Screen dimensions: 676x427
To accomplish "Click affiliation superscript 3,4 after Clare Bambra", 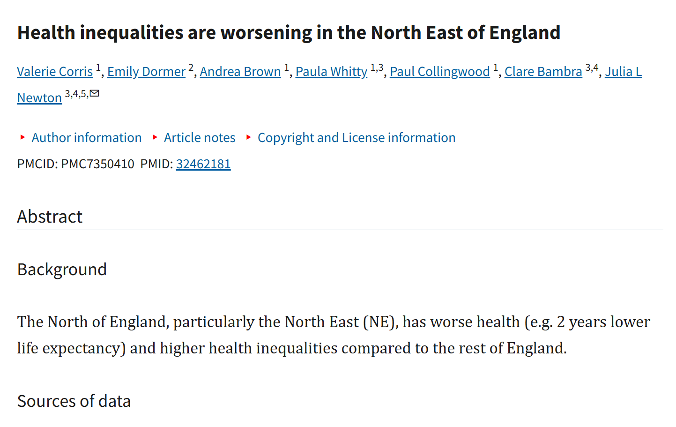I will 592,67.
